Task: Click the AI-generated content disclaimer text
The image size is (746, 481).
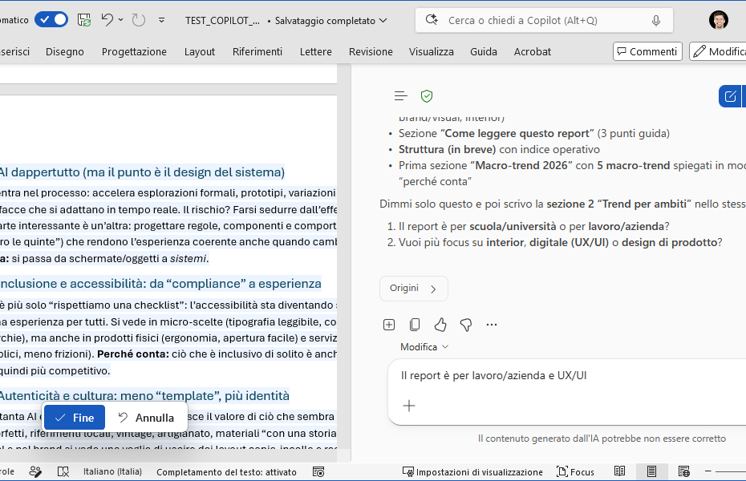Action: point(602,439)
